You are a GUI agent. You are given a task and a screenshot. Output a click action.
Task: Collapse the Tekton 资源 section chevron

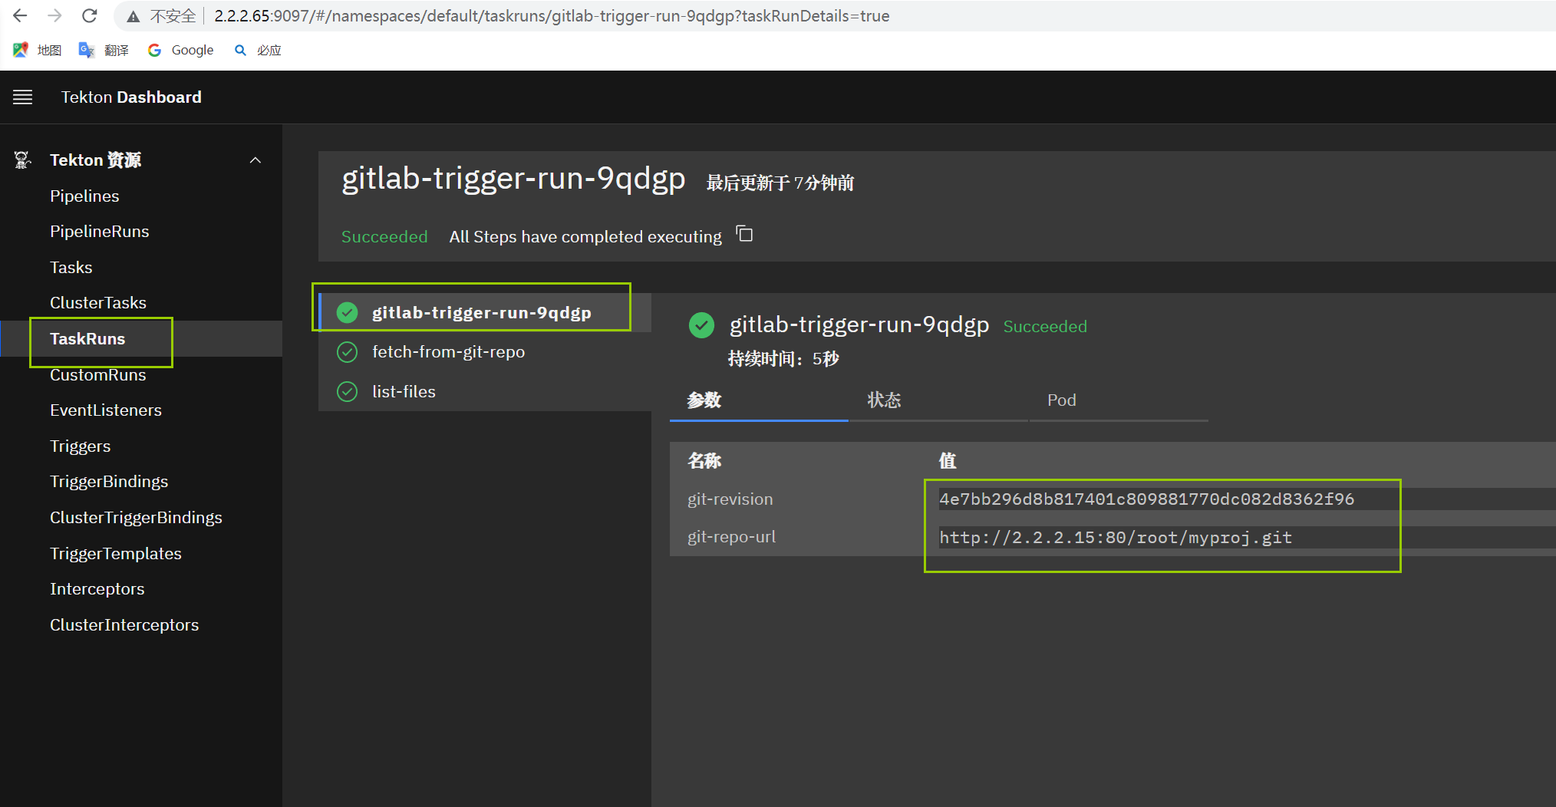click(x=255, y=160)
